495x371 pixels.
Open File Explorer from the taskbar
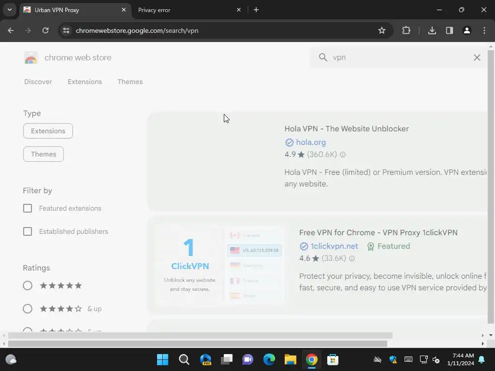[x=291, y=359]
